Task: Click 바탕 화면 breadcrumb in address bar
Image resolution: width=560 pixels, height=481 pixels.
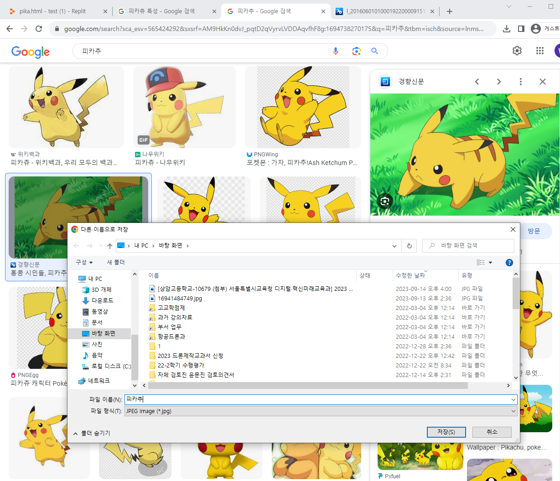Action: [x=171, y=245]
